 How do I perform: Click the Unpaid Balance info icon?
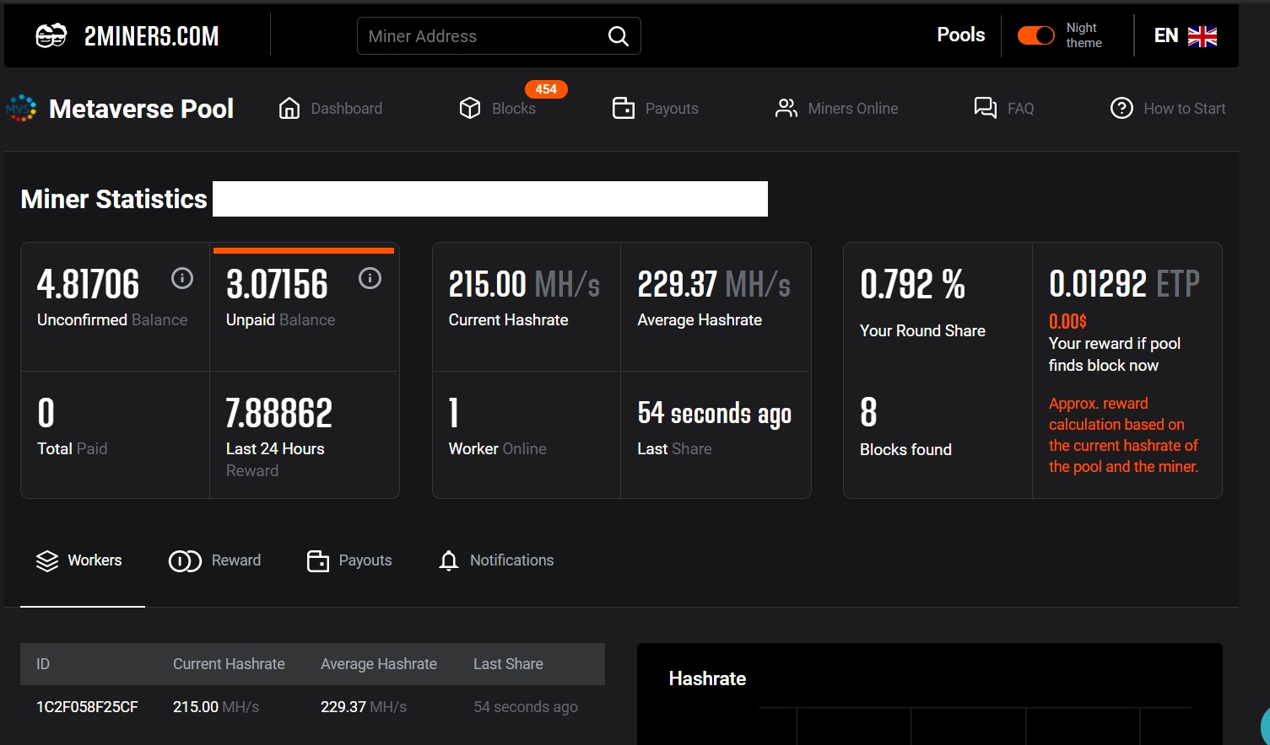coord(370,278)
